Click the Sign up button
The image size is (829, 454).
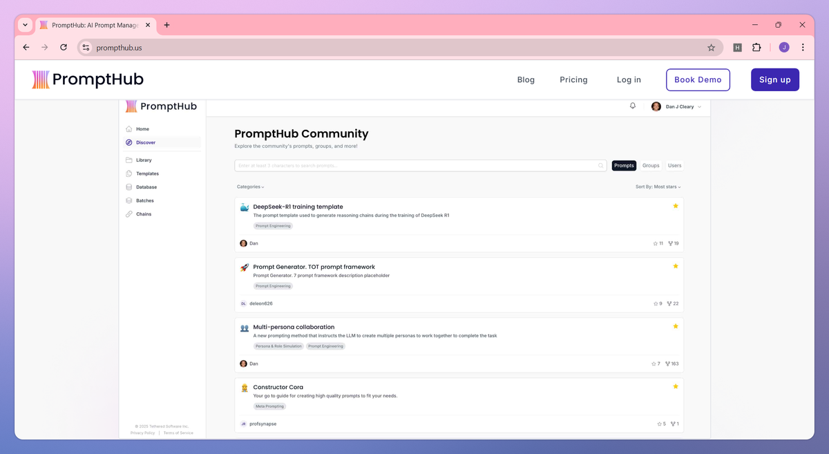(x=775, y=79)
